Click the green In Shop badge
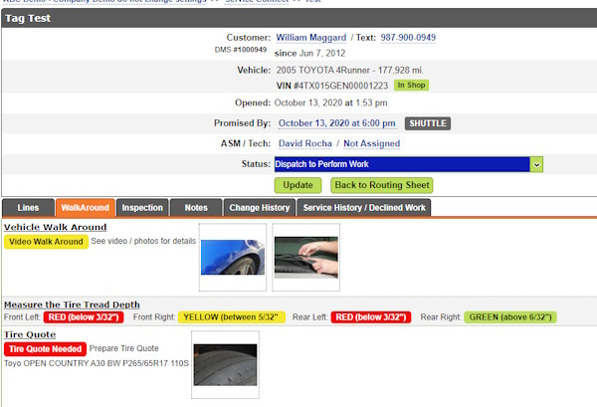 click(x=412, y=86)
